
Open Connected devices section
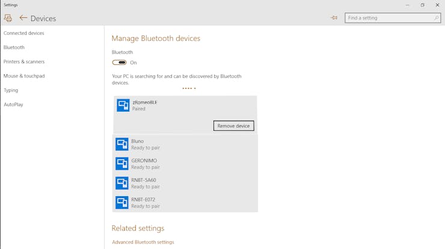click(24, 33)
